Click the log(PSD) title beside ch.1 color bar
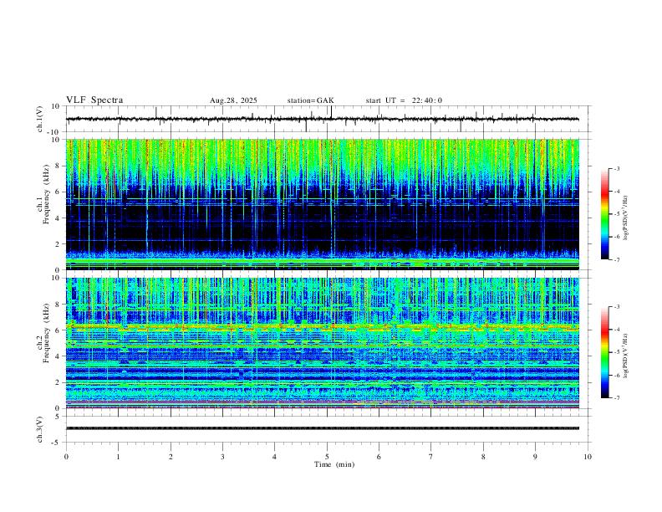This screenshot has width=662, height=512. 626,218
